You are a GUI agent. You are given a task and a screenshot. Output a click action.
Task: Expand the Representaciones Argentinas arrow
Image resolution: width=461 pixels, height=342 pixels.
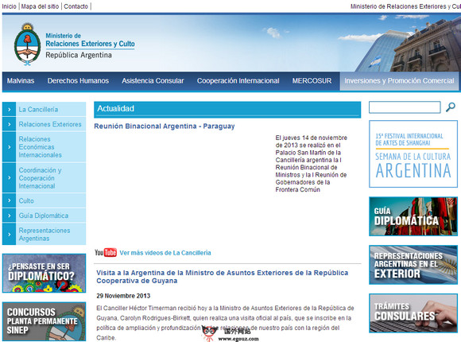(9, 235)
